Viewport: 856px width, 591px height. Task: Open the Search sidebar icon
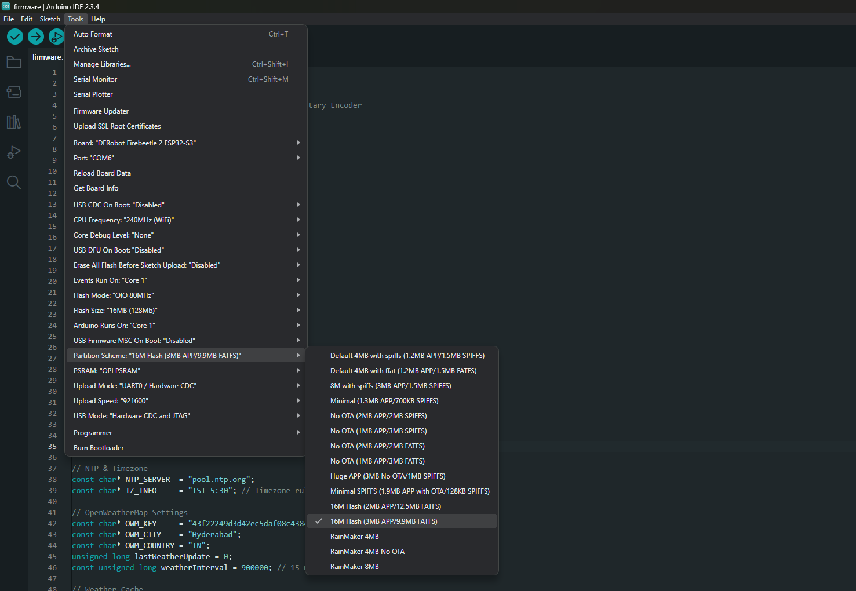pos(14,183)
